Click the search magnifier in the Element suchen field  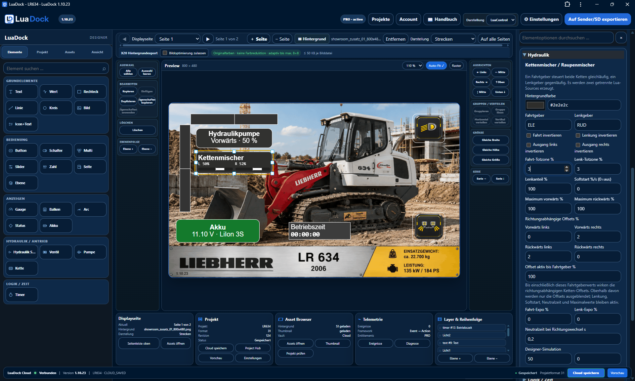pos(104,69)
